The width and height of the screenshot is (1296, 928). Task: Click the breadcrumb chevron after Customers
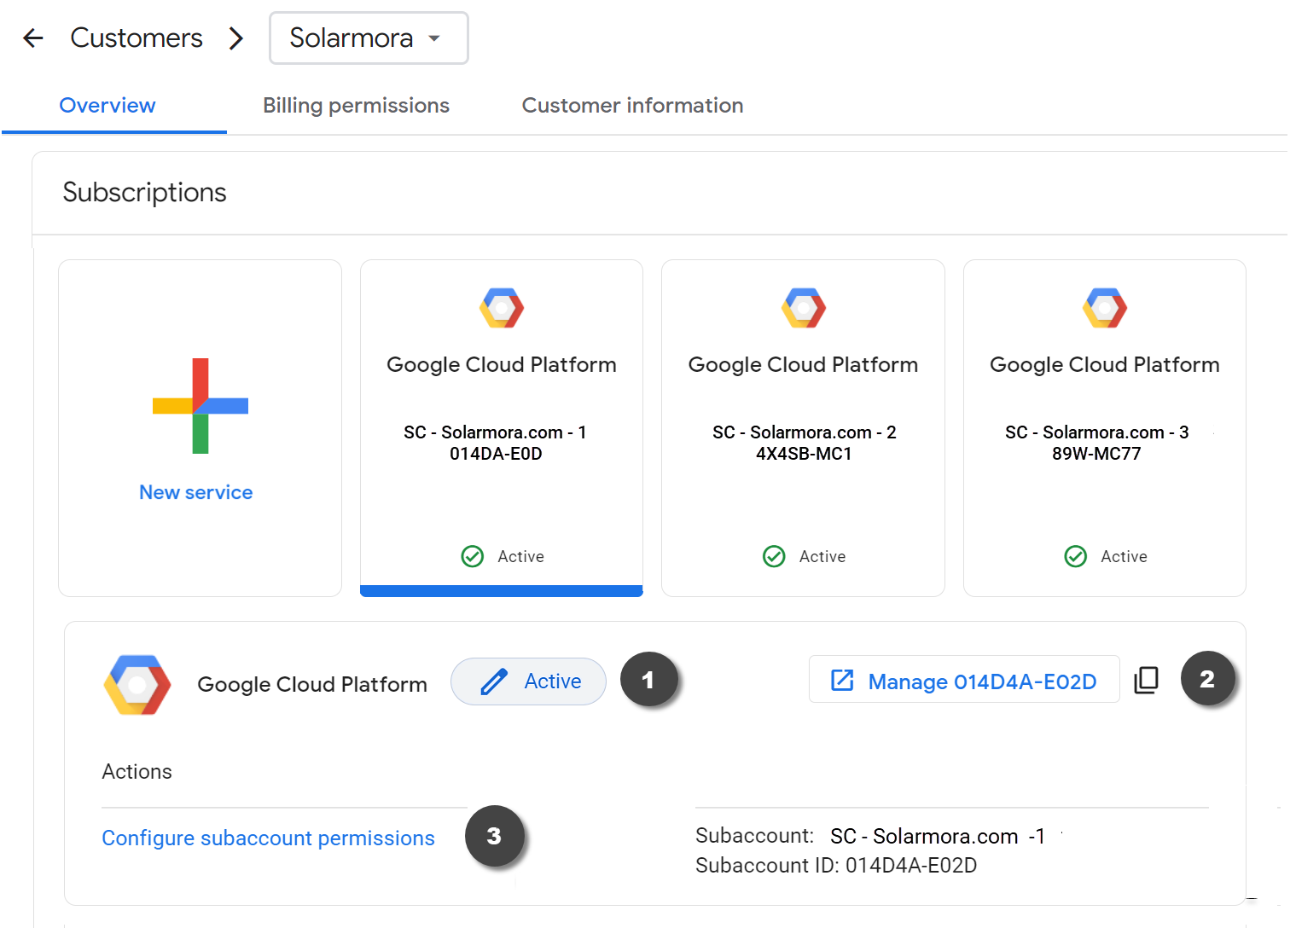pos(236,38)
